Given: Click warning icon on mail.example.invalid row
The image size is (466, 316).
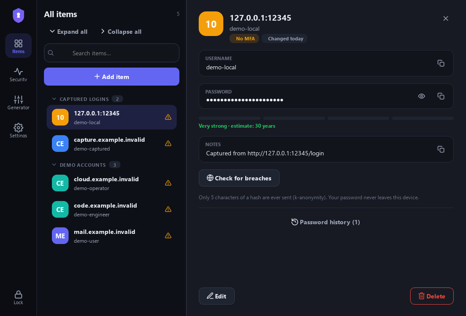Looking at the screenshot, I should [168, 236].
